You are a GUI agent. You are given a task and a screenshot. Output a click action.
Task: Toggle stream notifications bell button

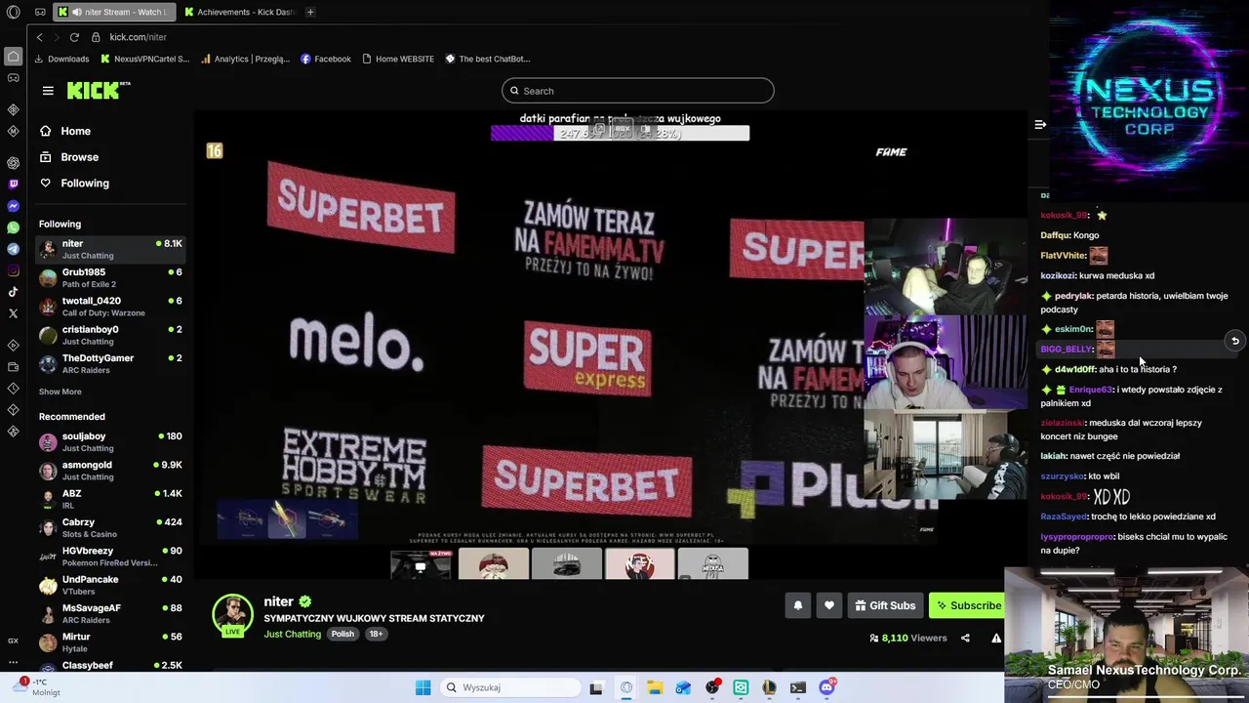click(798, 605)
